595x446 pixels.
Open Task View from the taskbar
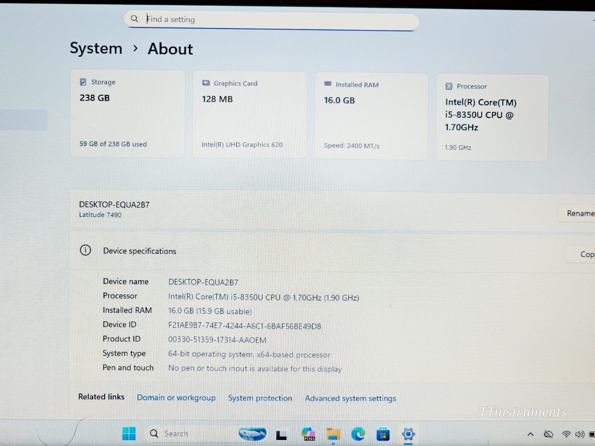(x=281, y=434)
